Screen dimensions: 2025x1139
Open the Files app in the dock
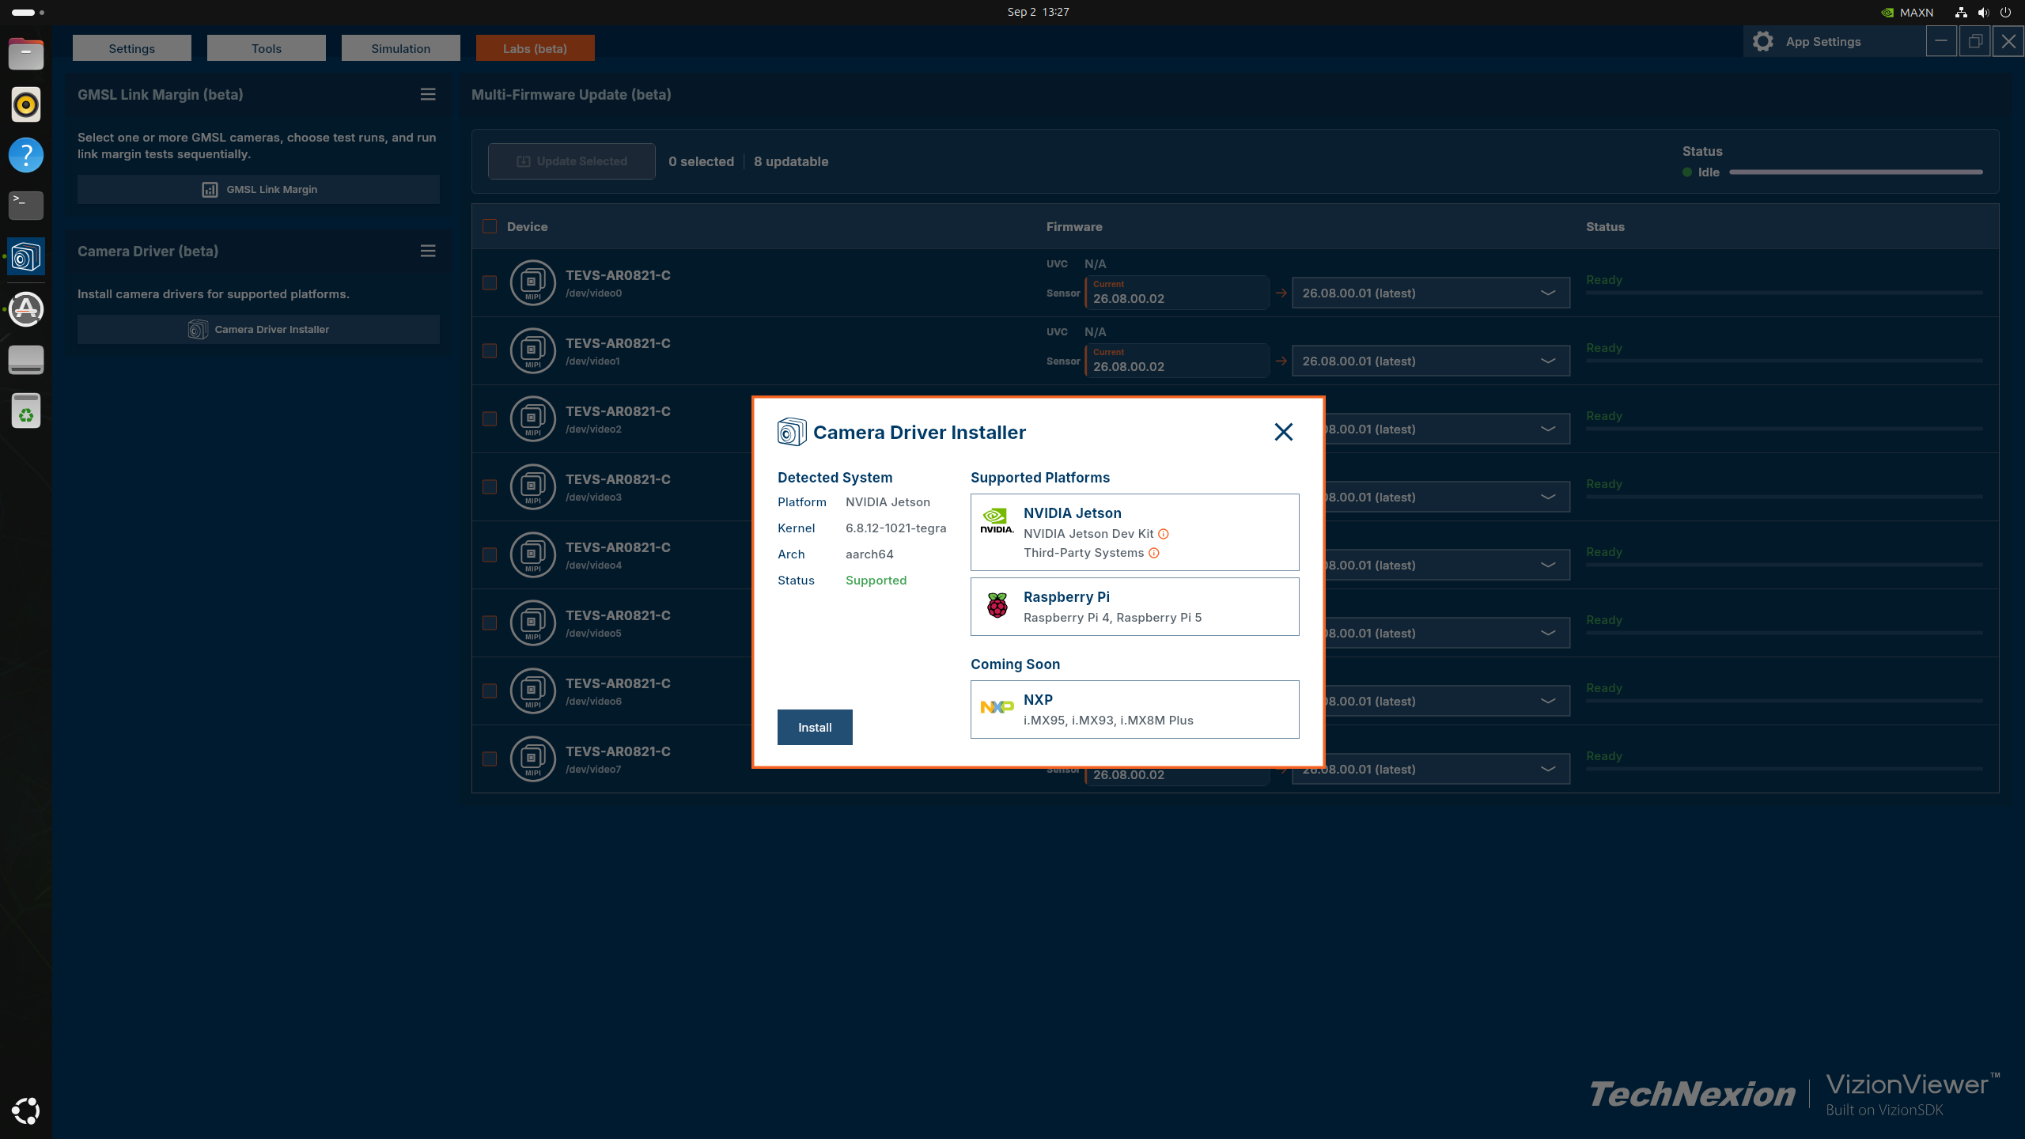click(26, 54)
